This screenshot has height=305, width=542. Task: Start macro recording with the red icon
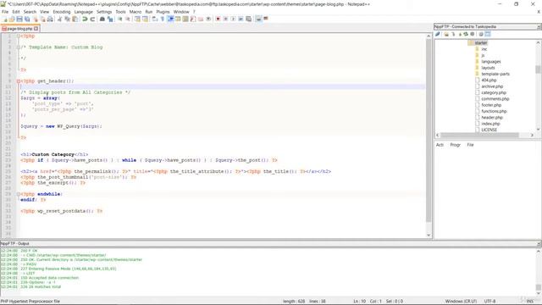[x=218, y=19]
